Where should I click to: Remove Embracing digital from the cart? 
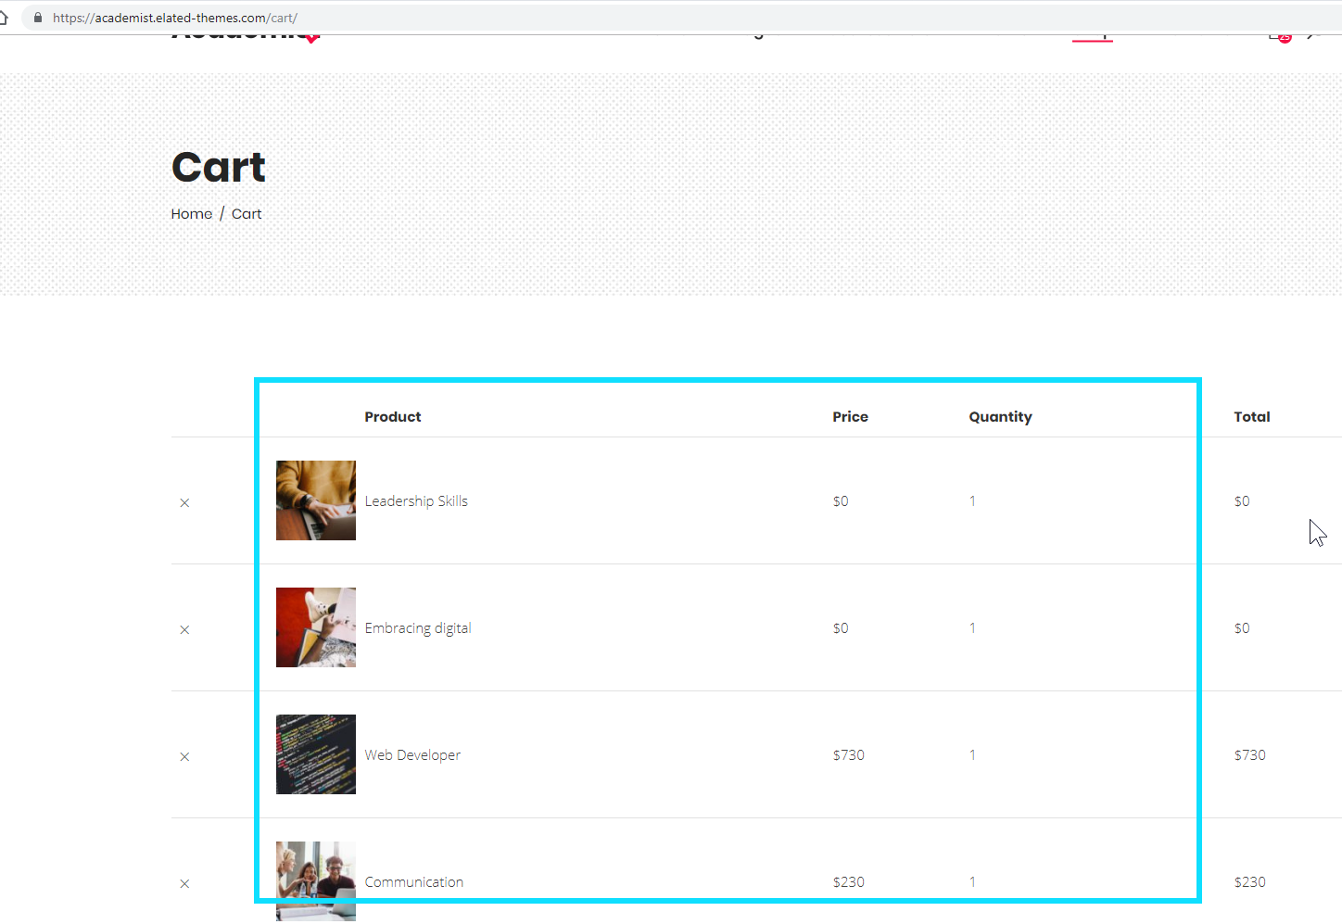[x=184, y=629]
